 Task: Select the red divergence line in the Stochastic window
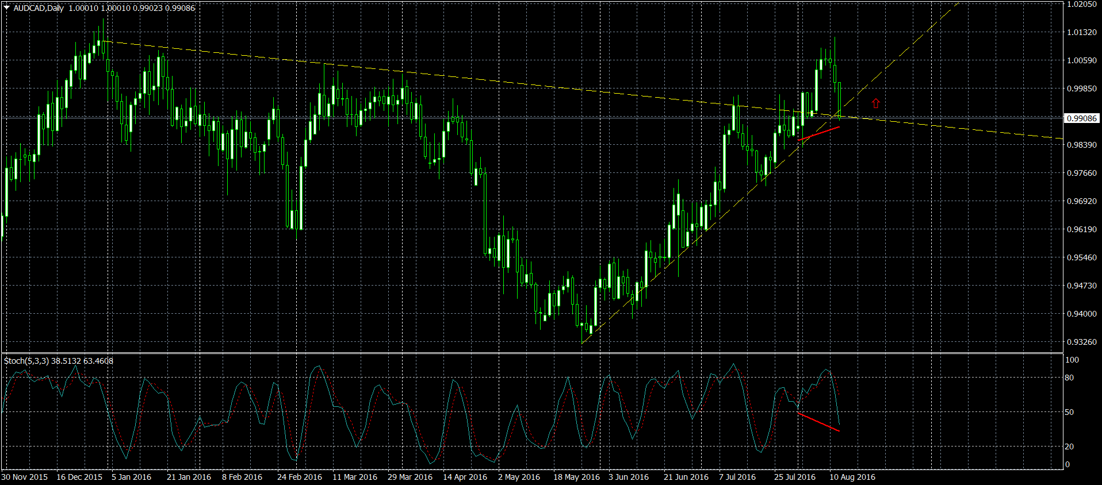(818, 422)
